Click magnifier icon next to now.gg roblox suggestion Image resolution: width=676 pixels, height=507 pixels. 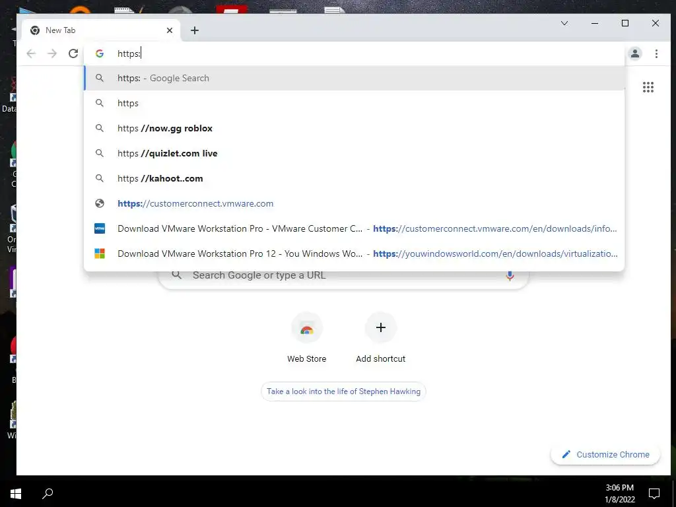pyautogui.click(x=100, y=128)
